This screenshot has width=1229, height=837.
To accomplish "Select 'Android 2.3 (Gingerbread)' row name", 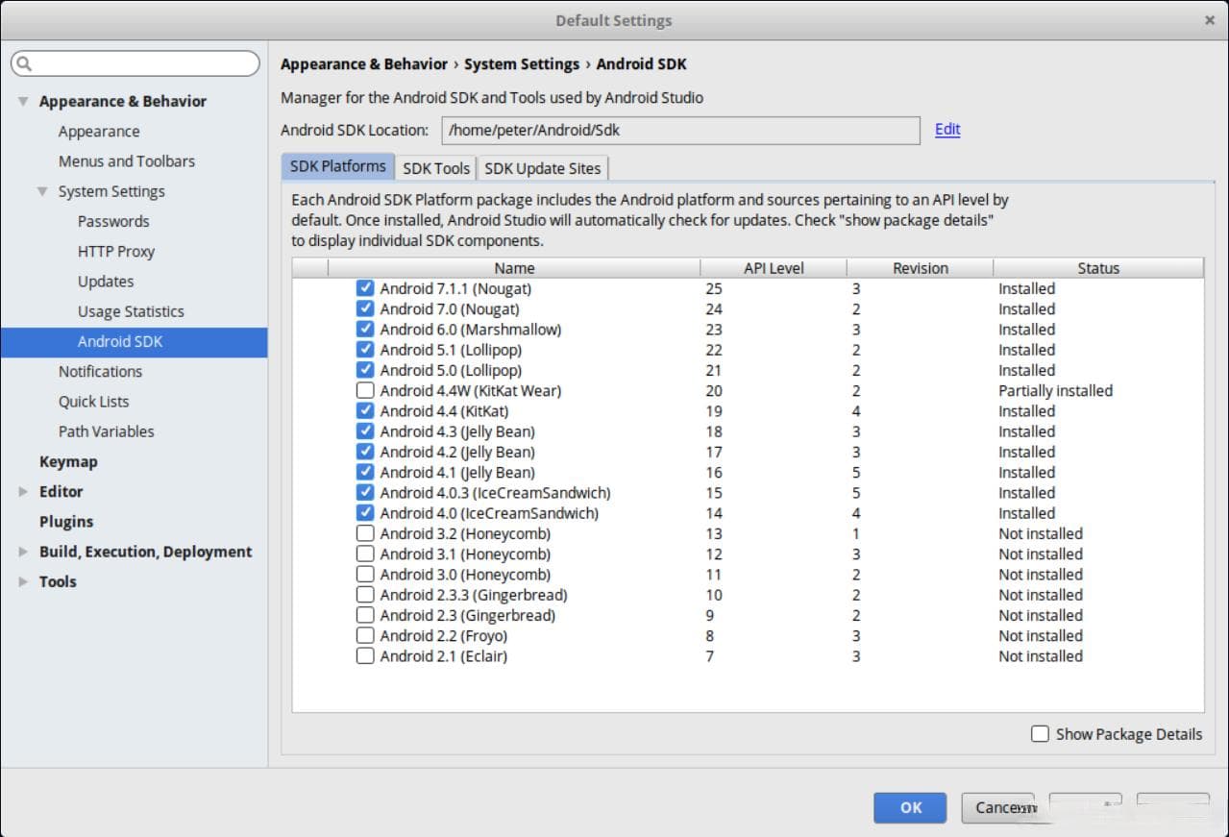I will click(x=468, y=615).
